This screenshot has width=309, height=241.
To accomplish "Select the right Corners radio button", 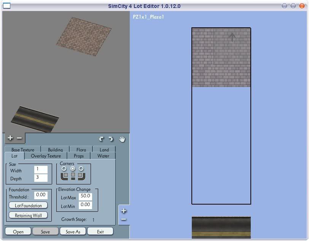I will (x=81, y=169).
